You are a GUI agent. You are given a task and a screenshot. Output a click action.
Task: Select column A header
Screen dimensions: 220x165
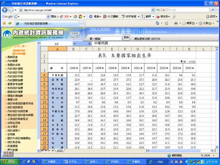point(58,49)
